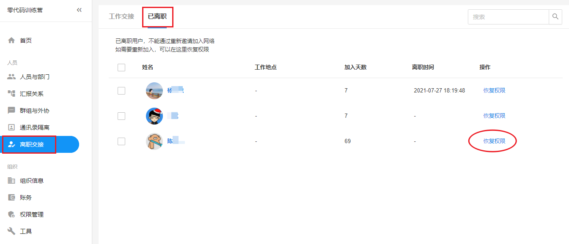
Task: Click the 群组与外协 chat bubble icon
Action: coord(11,111)
